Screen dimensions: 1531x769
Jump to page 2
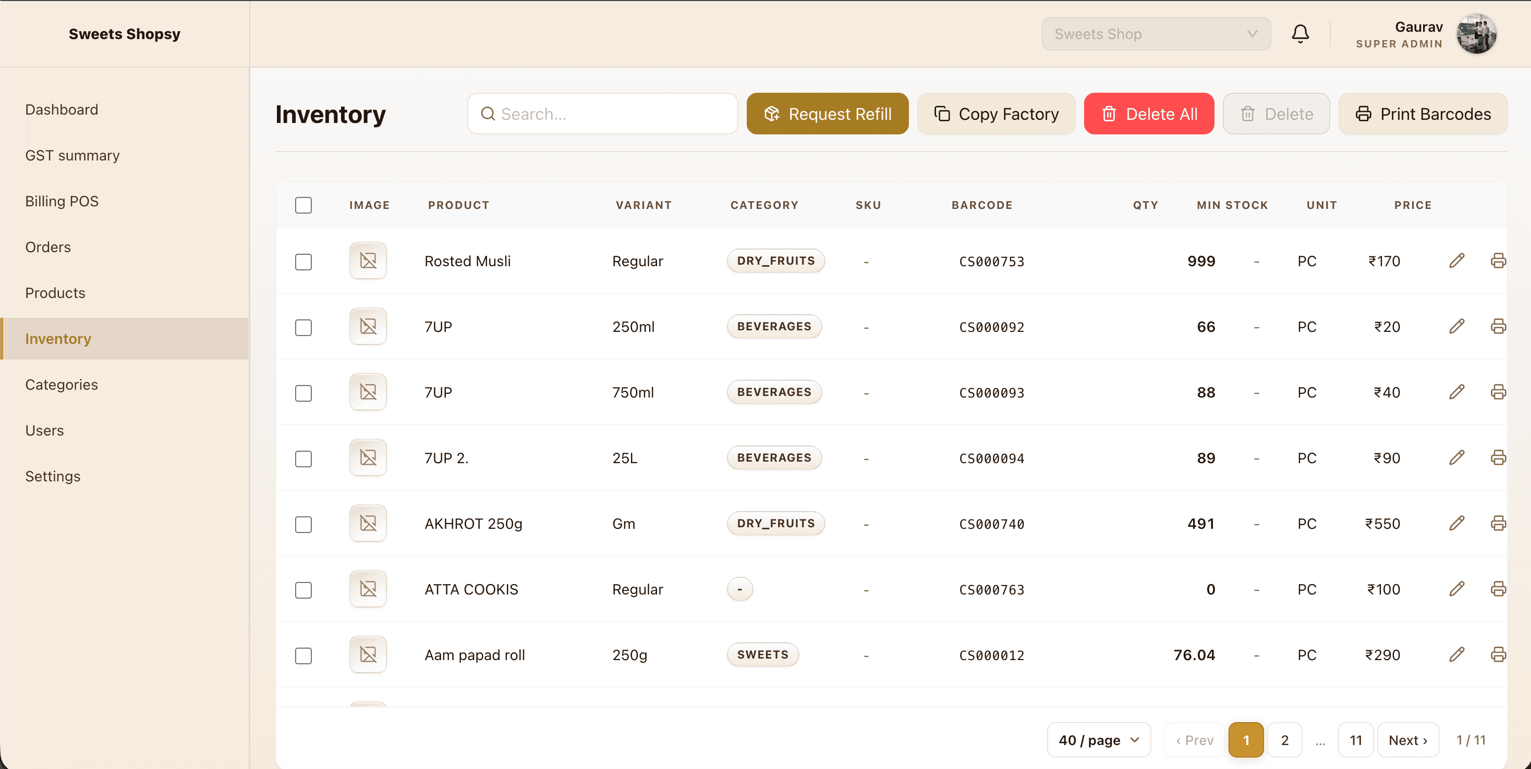point(1285,740)
